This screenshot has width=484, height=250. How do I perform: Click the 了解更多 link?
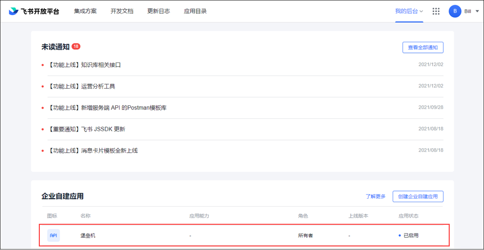pos(376,197)
